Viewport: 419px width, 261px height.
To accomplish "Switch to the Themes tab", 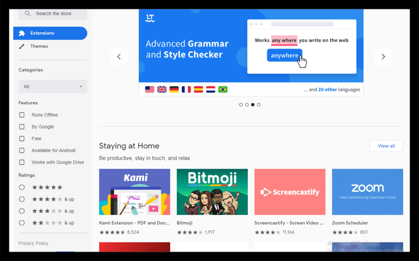I will [39, 46].
